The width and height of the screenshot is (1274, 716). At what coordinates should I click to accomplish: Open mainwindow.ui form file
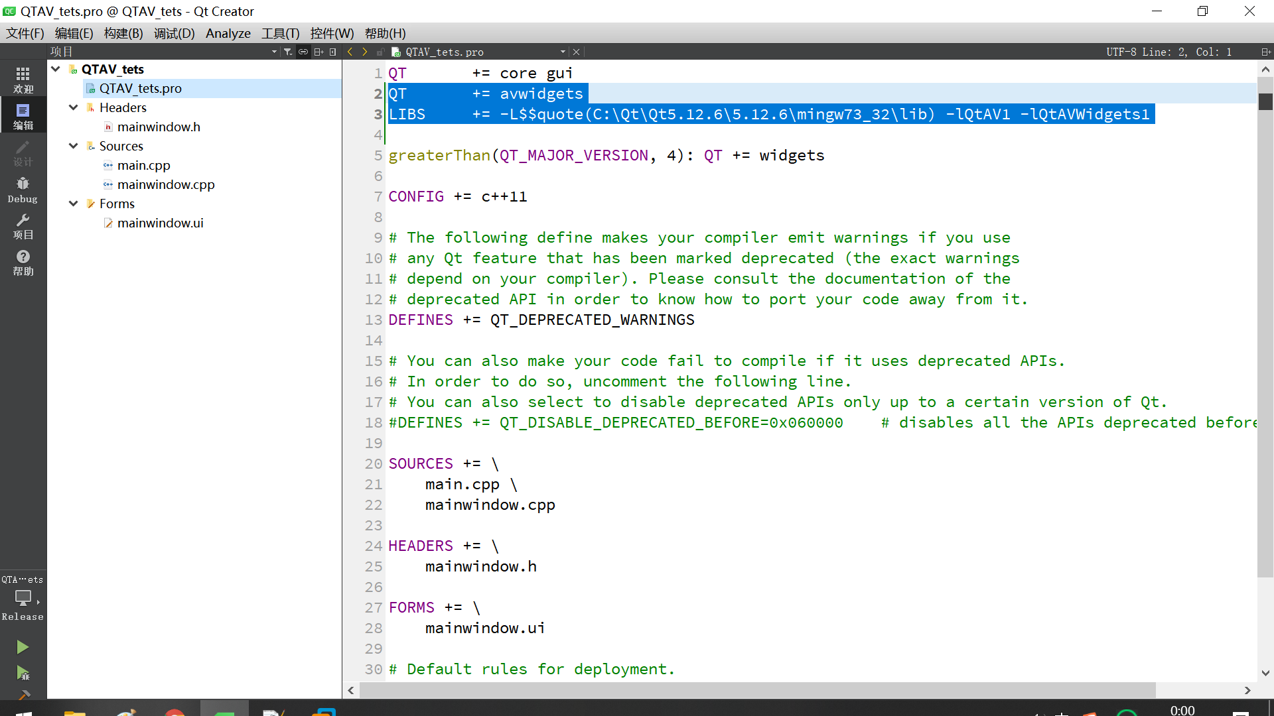coord(160,223)
